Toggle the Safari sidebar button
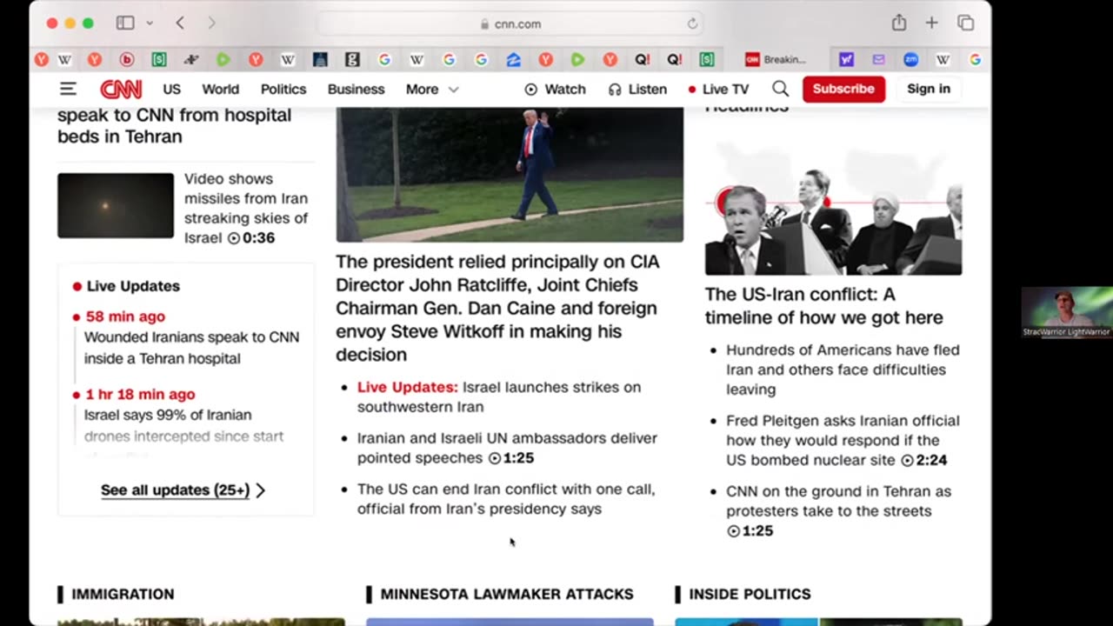The width and height of the screenshot is (1113, 626). point(125,23)
